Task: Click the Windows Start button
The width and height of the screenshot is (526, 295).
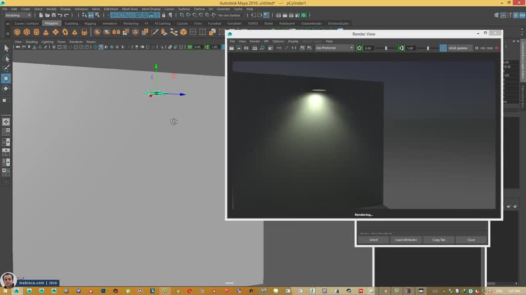Action: 5,291
